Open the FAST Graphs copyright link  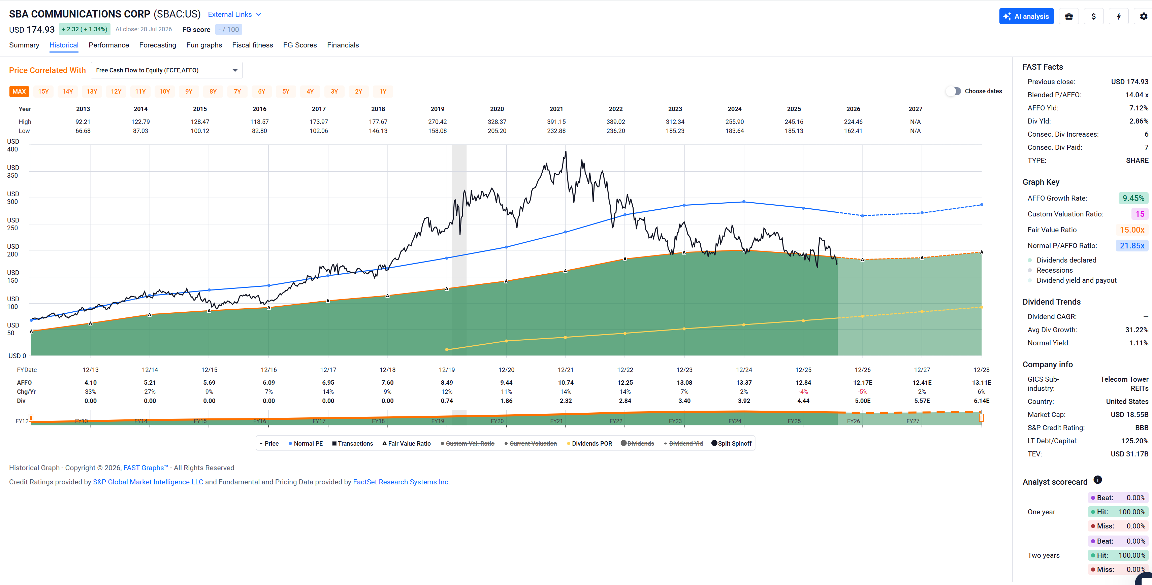(145, 468)
